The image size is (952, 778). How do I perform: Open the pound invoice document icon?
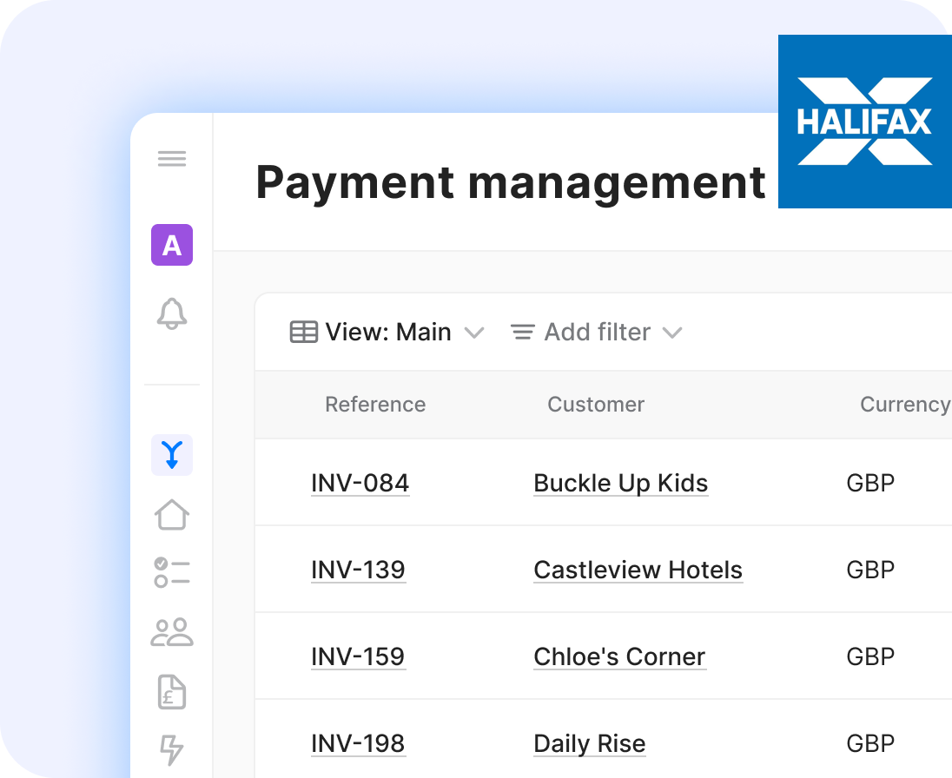tap(172, 692)
